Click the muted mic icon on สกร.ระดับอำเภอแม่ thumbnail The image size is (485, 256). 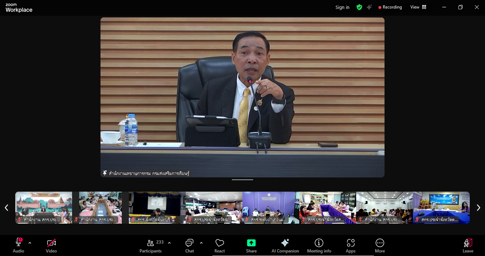coord(246,220)
